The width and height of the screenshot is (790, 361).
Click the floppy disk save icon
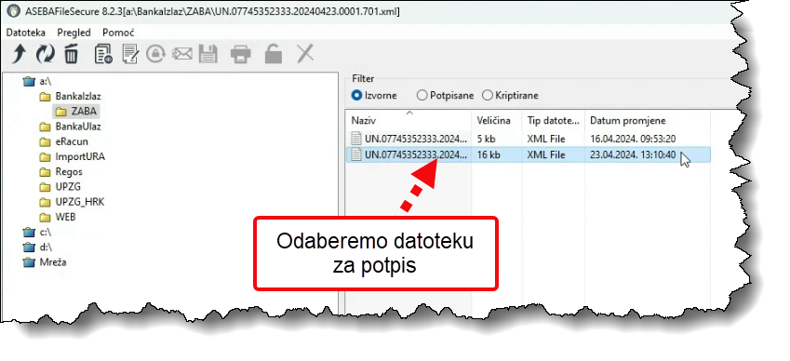click(x=208, y=53)
